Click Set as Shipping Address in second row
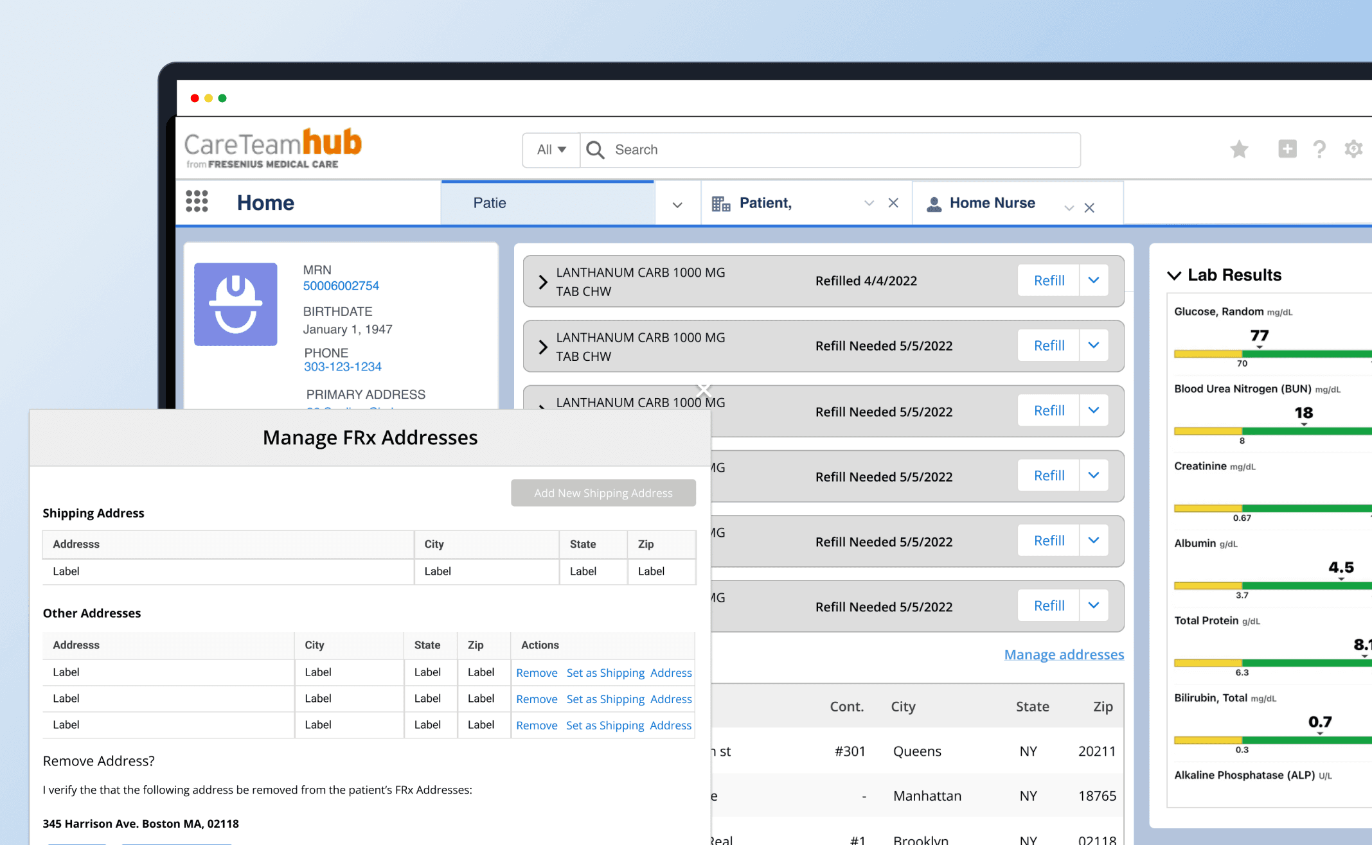The image size is (1372, 845). tap(629, 699)
